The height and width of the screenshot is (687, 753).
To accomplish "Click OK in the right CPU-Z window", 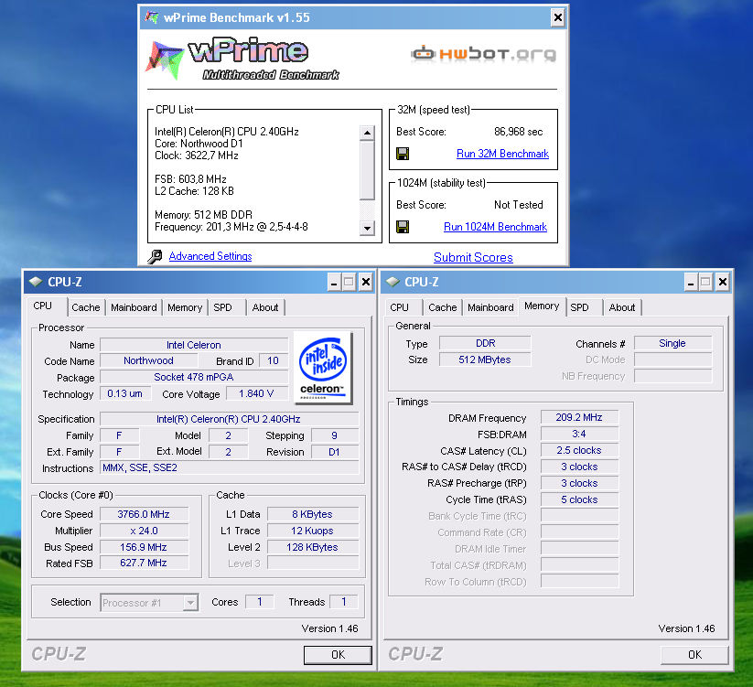I will click(694, 655).
